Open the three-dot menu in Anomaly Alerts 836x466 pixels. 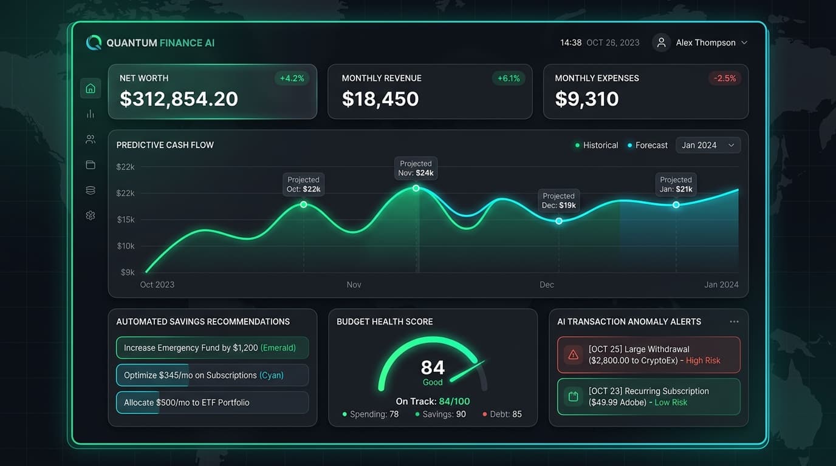(x=734, y=322)
